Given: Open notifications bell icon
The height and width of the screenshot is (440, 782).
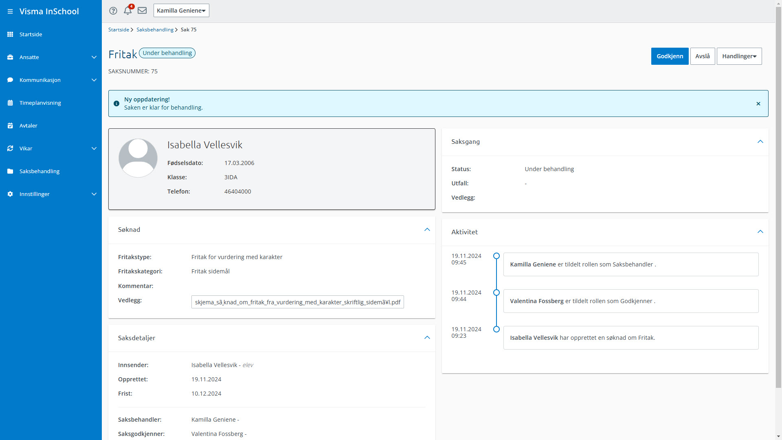Looking at the screenshot, I should pyautogui.click(x=127, y=11).
